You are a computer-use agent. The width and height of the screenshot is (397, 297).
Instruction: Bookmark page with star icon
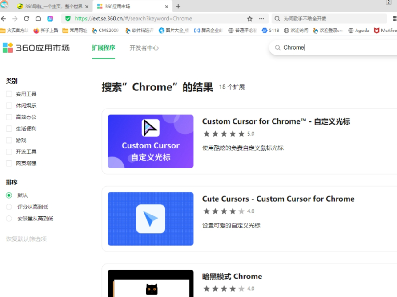250,19
